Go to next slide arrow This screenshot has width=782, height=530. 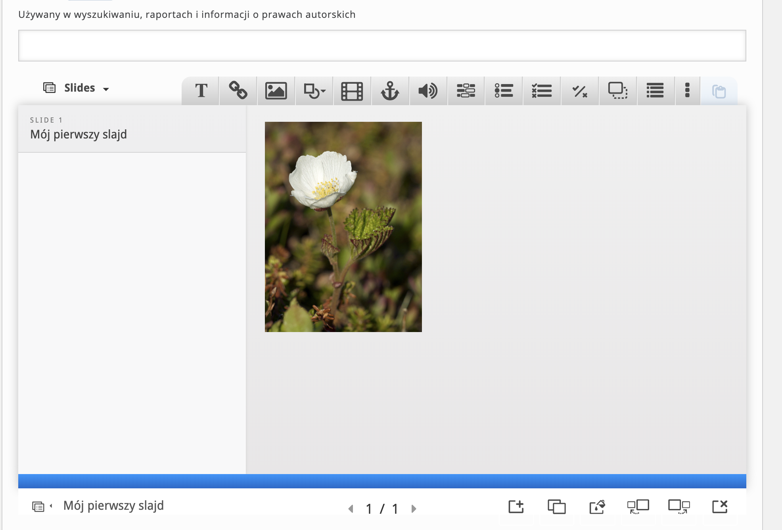(414, 509)
